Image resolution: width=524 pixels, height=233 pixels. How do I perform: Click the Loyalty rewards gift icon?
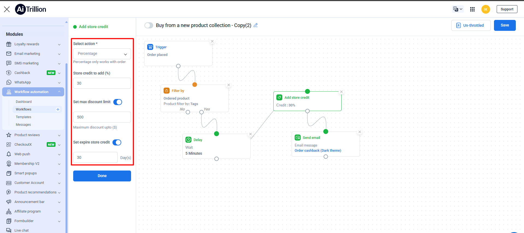click(9, 44)
